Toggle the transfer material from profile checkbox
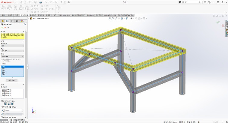The width and height of the screenshot is (228, 123). (x=2, y=60)
